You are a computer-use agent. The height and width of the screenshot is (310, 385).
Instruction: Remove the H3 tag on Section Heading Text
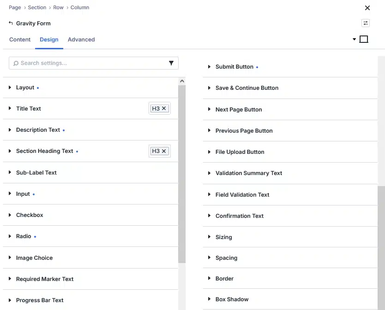click(164, 151)
